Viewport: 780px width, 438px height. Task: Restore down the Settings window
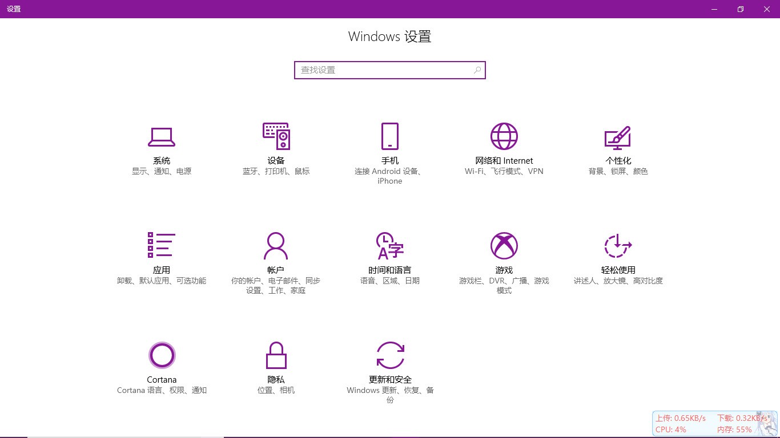[741, 9]
